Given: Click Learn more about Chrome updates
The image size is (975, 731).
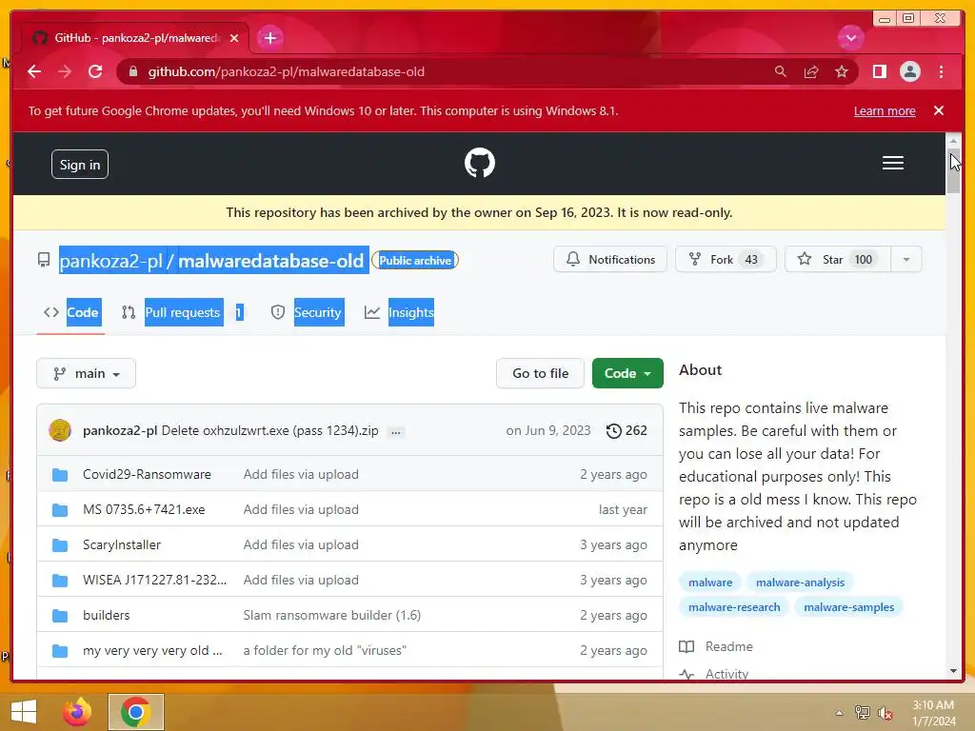Looking at the screenshot, I should click(x=885, y=110).
